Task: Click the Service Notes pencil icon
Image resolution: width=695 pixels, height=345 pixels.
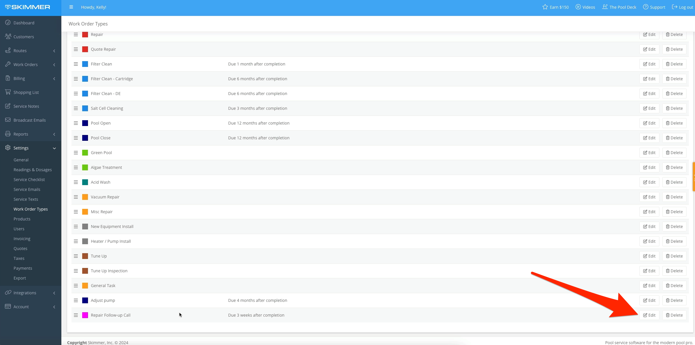Action: pos(8,106)
